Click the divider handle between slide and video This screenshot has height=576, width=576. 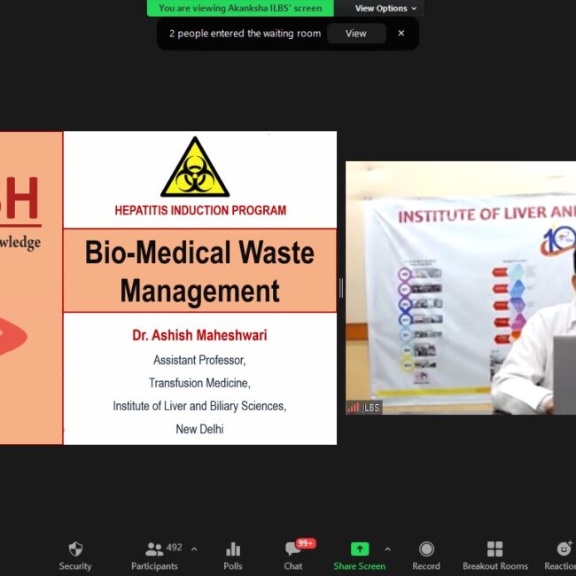pyautogui.click(x=341, y=288)
